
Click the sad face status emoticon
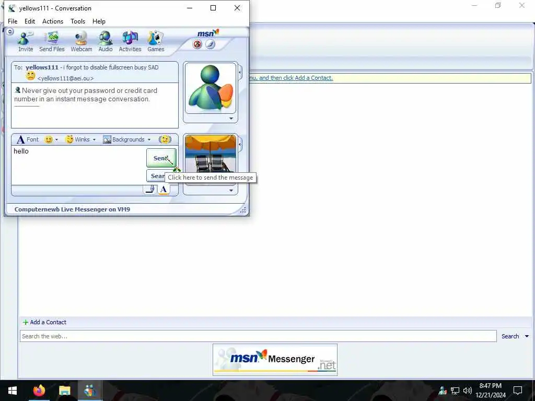[31, 76]
